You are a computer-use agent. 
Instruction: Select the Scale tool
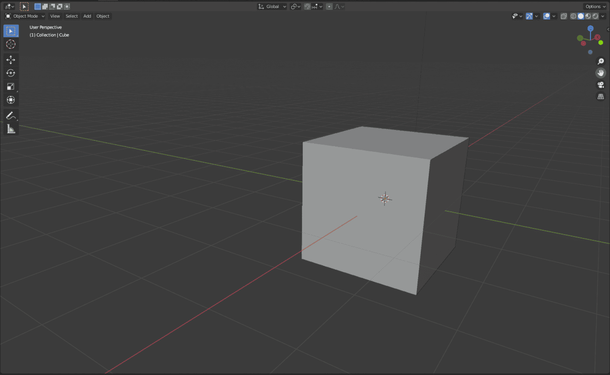(10, 86)
